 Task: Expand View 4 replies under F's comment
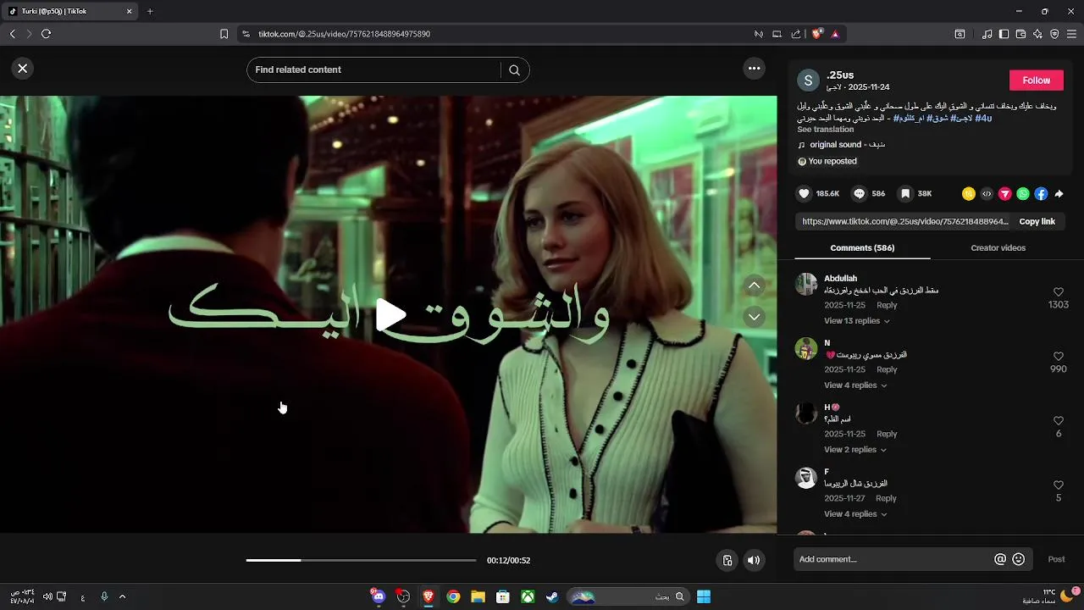855,514
